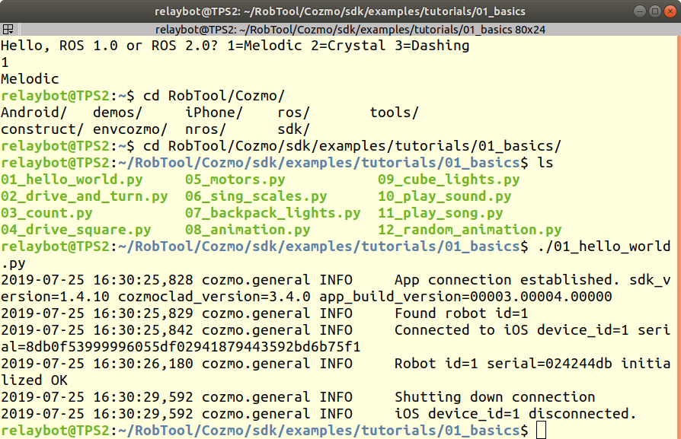Click the Android/ directory completion
This screenshot has height=439, width=681.
34,113
